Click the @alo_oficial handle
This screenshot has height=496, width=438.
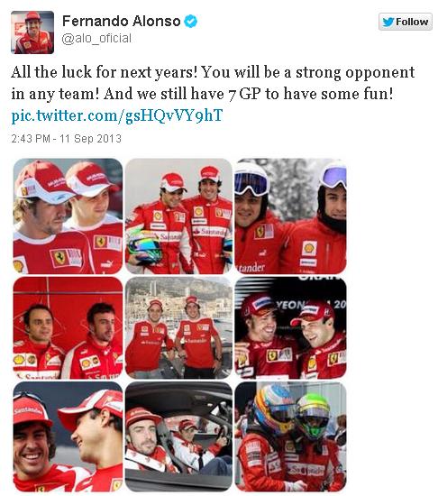click(x=96, y=38)
